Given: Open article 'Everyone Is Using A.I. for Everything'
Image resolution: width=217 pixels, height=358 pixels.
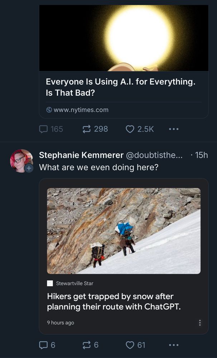Looking at the screenshot, I should click(120, 87).
